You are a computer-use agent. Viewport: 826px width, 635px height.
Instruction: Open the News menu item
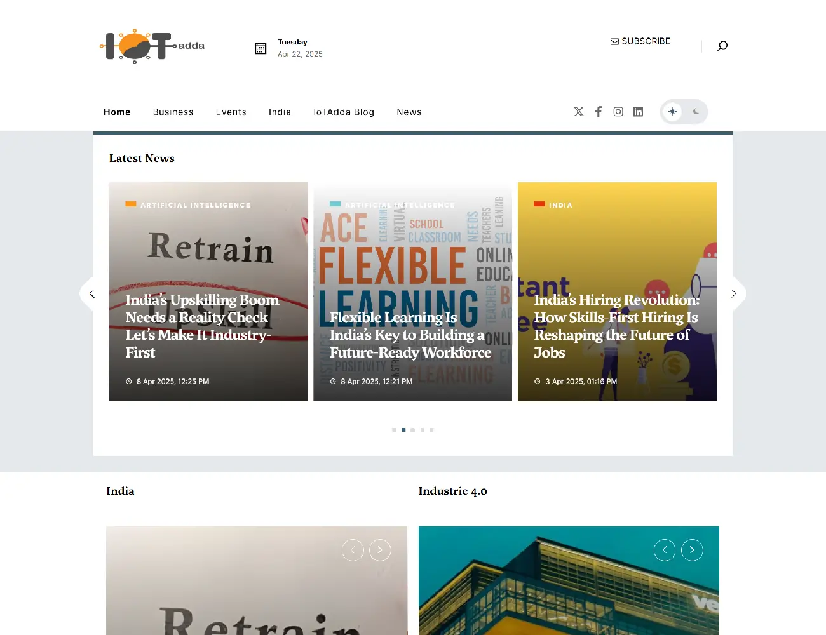[409, 112]
